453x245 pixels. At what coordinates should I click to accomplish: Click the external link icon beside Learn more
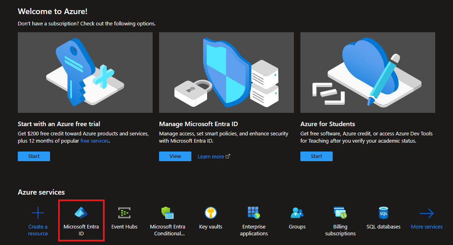pyautogui.click(x=228, y=156)
